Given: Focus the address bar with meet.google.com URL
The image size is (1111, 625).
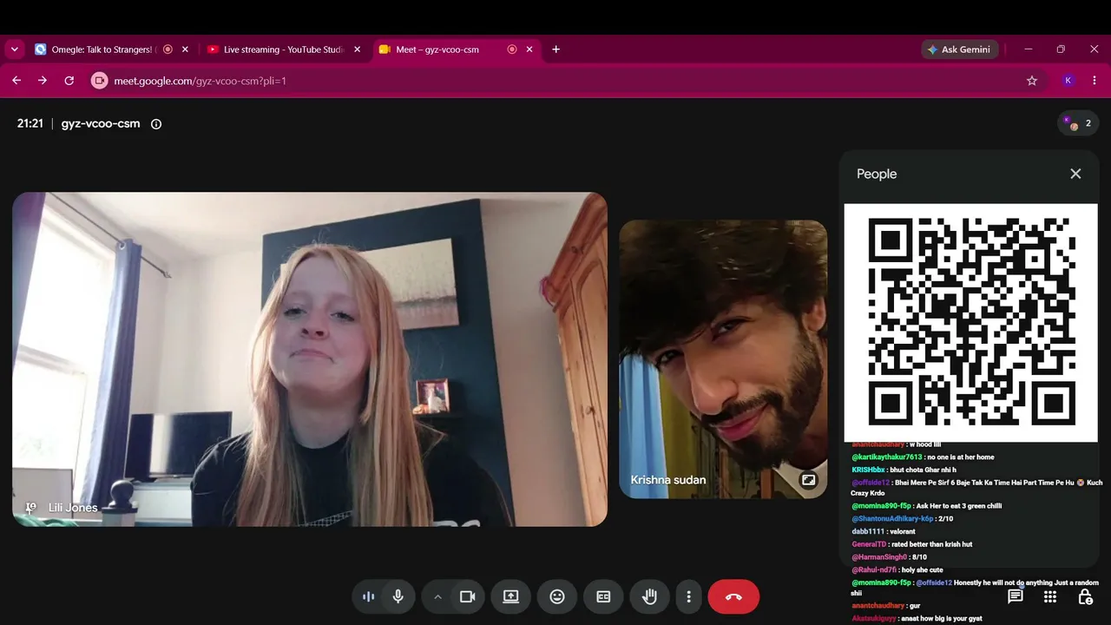Looking at the screenshot, I should [x=567, y=81].
